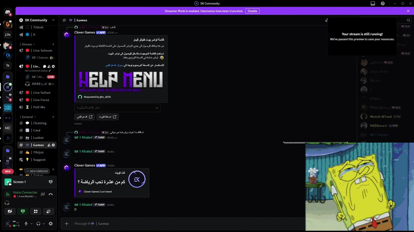
Task: Open the orange G server icon
Action: (x=8, y=24)
